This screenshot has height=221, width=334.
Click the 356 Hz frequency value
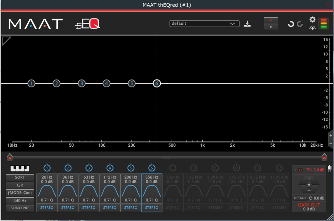[152, 177]
